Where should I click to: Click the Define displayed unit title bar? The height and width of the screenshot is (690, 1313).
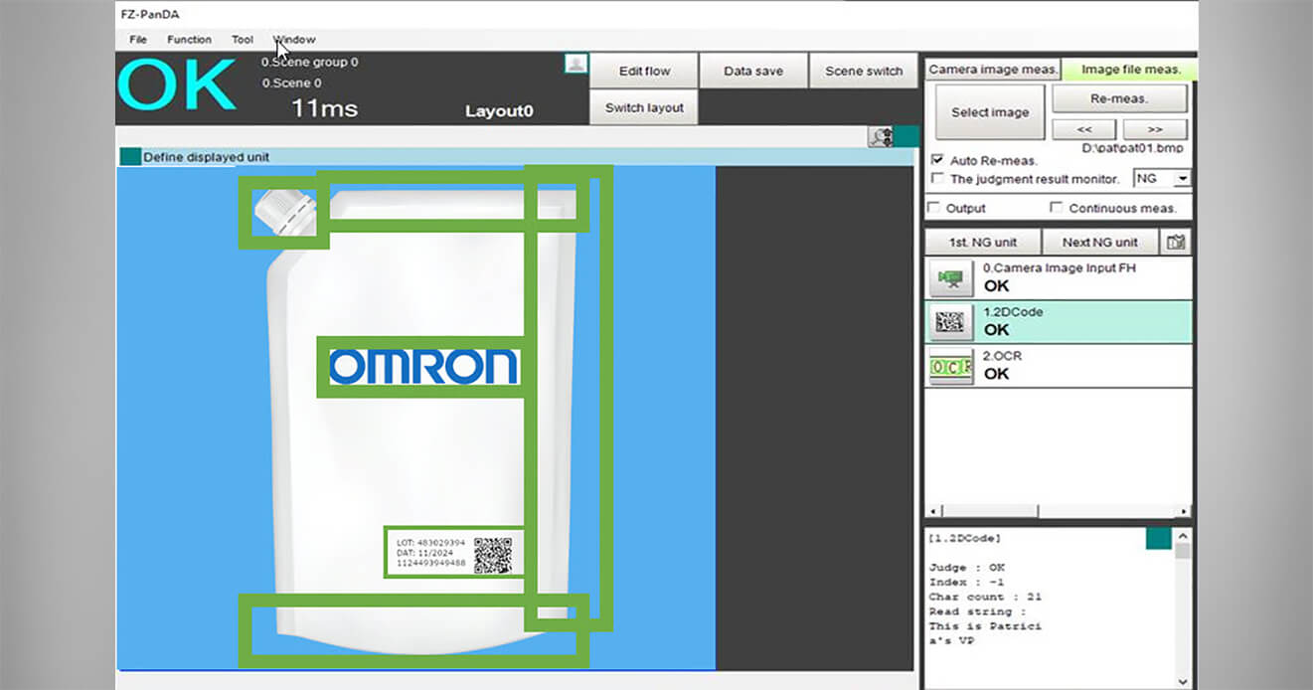[x=517, y=157]
